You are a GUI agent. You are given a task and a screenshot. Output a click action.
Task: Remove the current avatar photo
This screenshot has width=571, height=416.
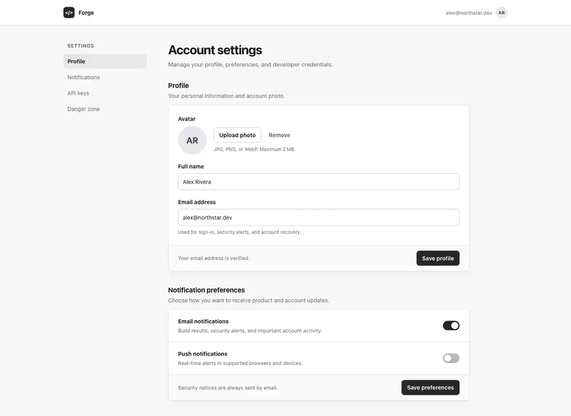coord(279,135)
